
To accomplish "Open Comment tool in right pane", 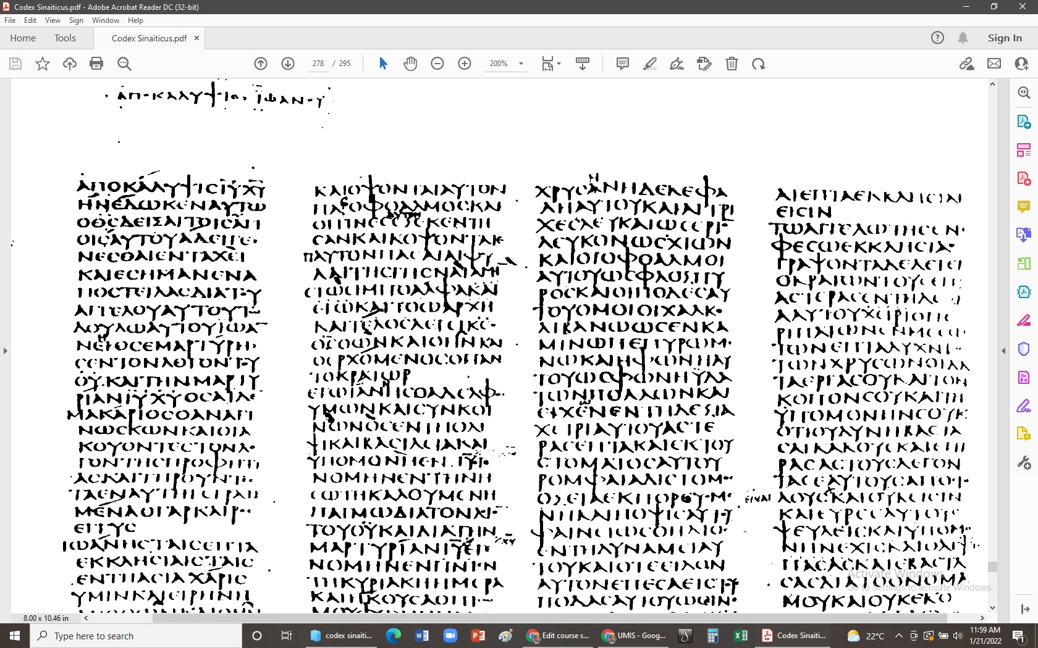I will coord(1024,207).
